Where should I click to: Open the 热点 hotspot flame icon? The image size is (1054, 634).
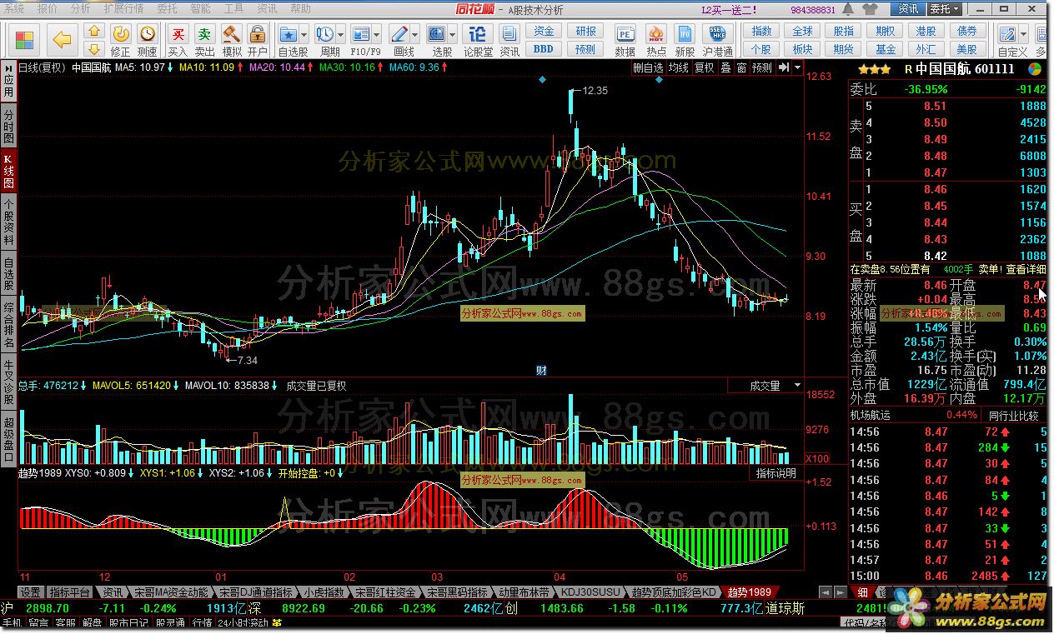(x=655, y=33)
